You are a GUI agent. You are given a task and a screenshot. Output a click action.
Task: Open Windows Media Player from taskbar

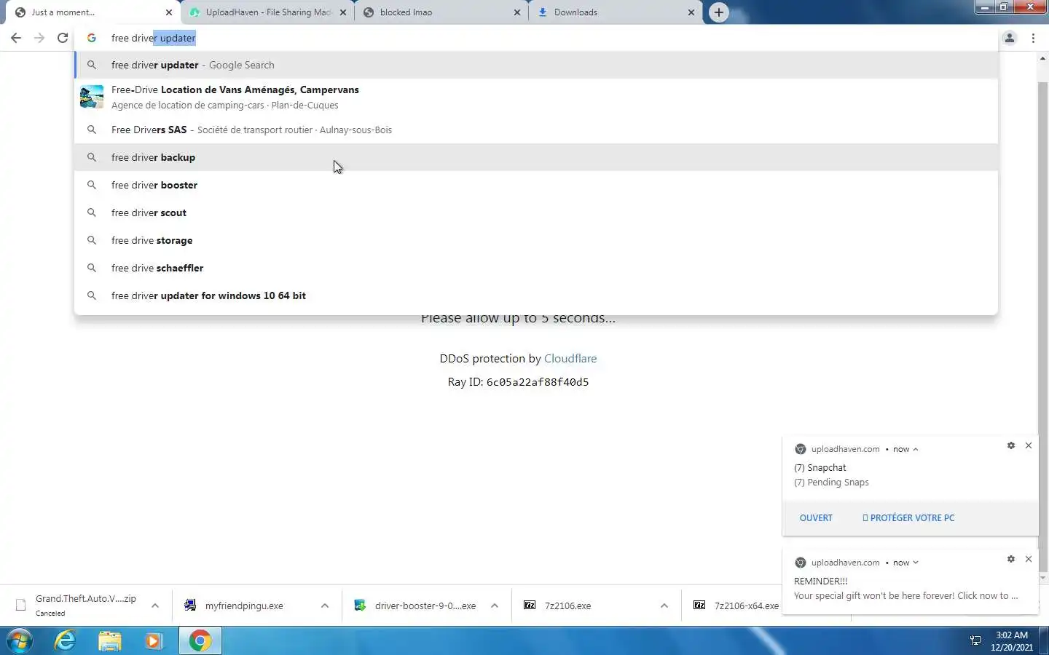154,640
